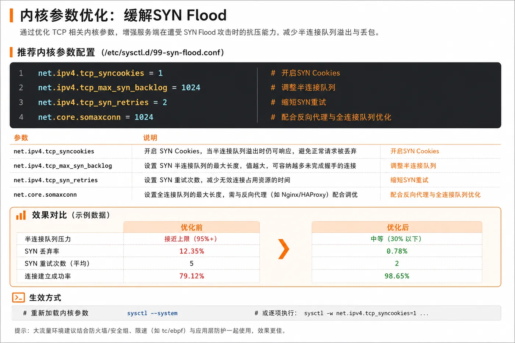
Task: Click table cell net.ipv4.tcp_max_syn_backlog
Action: (x=63, y=165)
